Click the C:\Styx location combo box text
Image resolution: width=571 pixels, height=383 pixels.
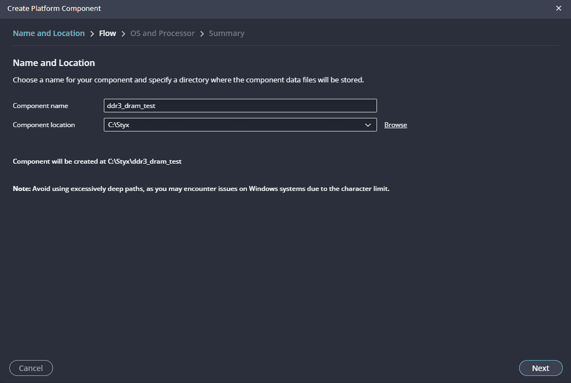click(x=229, y=125)
